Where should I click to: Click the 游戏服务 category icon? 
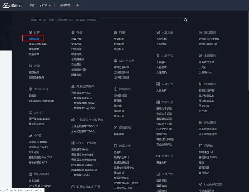200,32
